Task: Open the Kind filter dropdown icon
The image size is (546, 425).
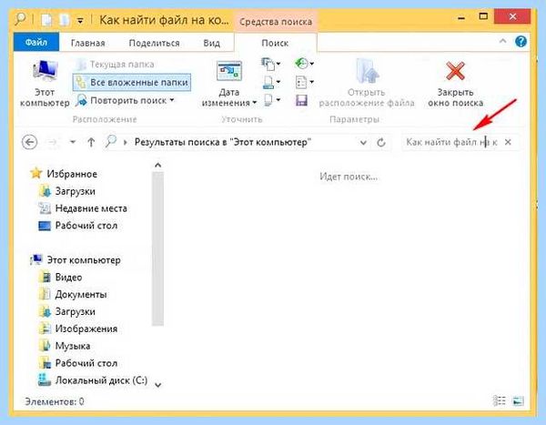Action: pos(270,64)
